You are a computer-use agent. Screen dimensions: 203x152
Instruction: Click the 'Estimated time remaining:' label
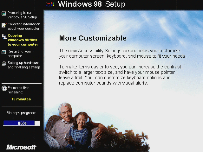[x=18, y=90]
